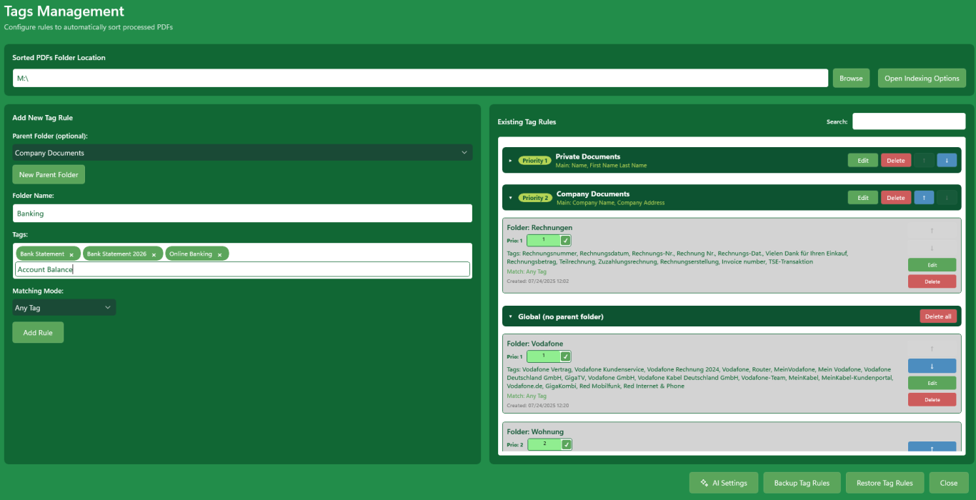
Task: Click Folder: Vodafone heading
Action: 535,344
